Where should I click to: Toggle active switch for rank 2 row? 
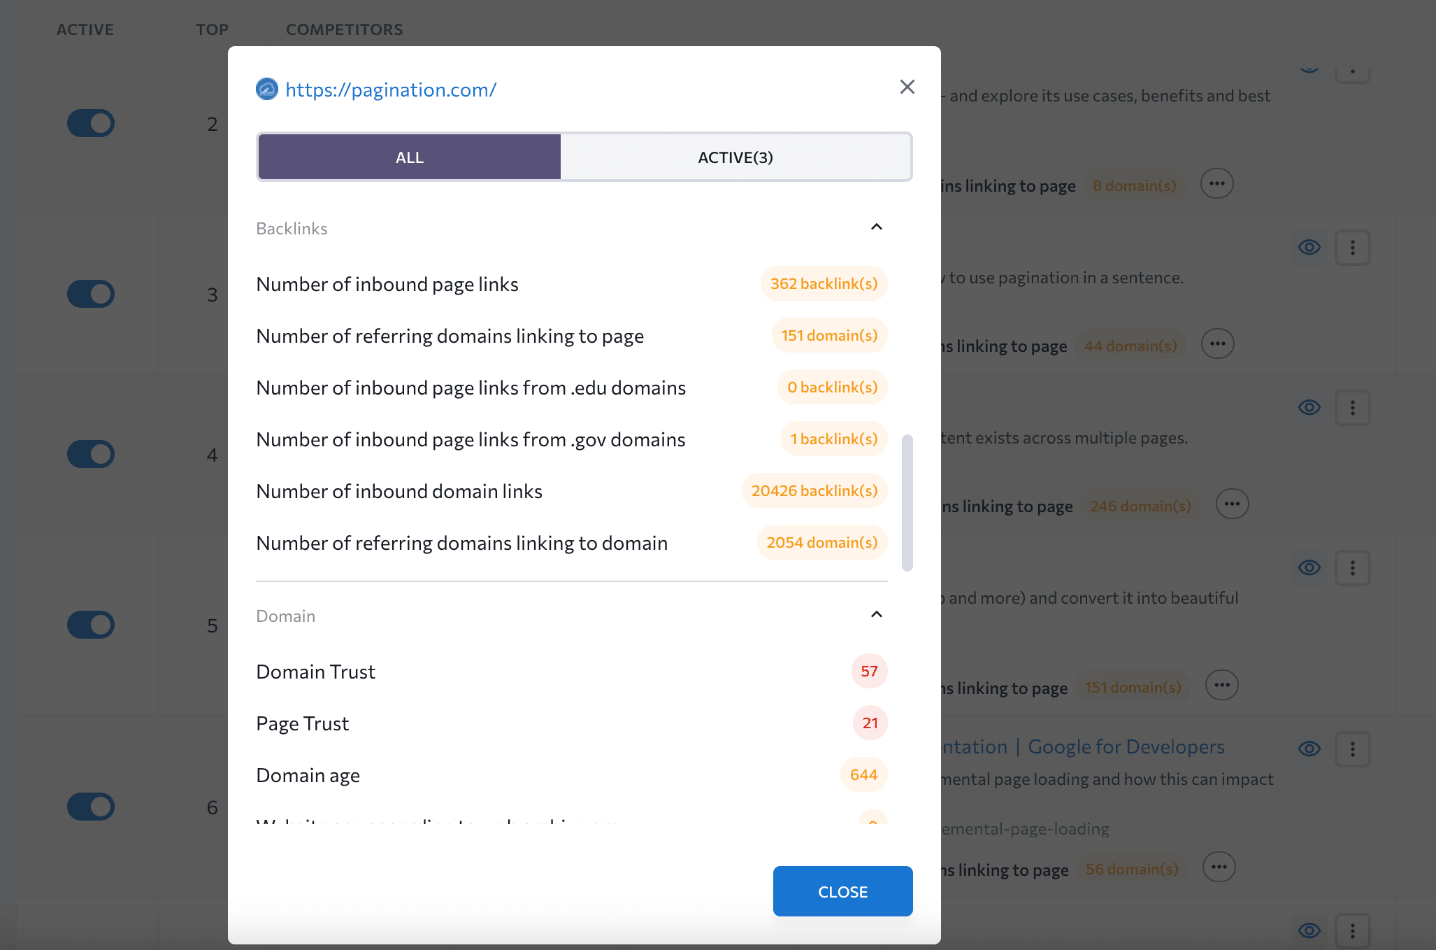tap(91, 123)
